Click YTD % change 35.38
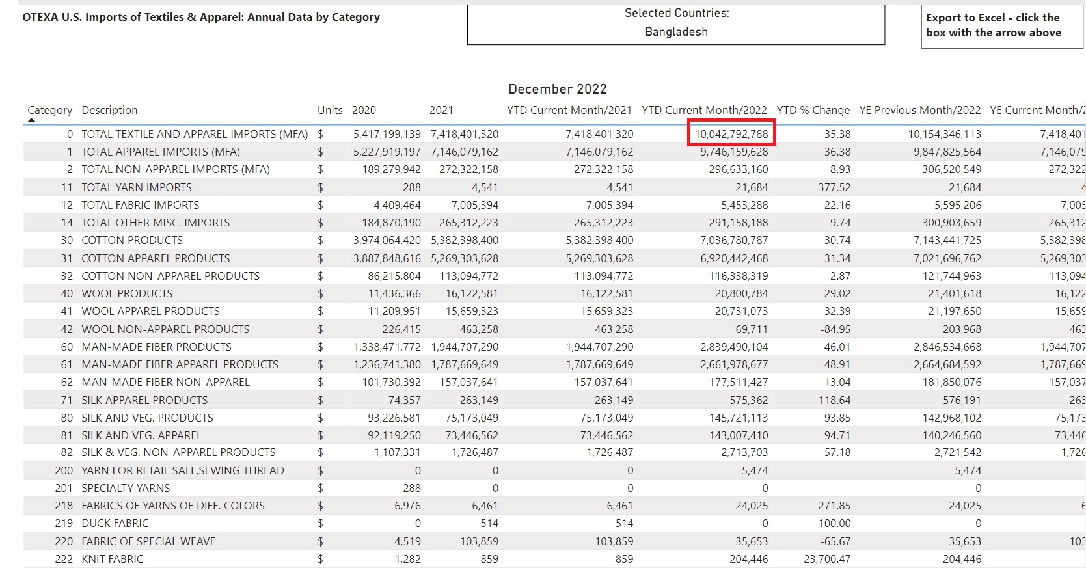The width and height of the screenshot is (1086, 568). click(x=837, y=134)
